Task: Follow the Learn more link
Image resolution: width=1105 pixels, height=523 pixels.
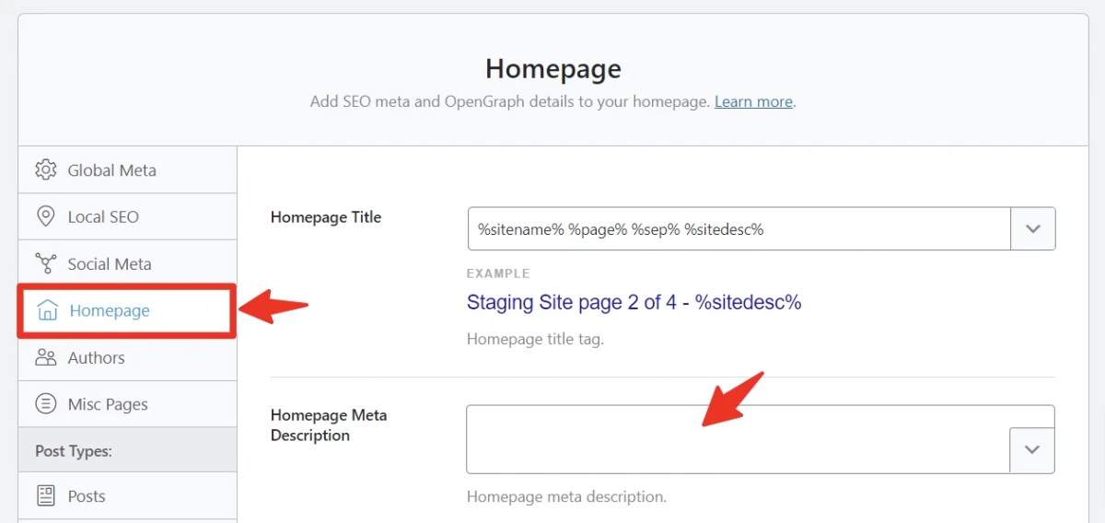Action: point(753,102)
